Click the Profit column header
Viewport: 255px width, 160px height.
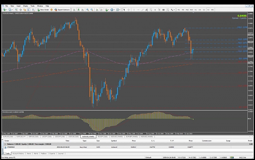coord(250,141)
